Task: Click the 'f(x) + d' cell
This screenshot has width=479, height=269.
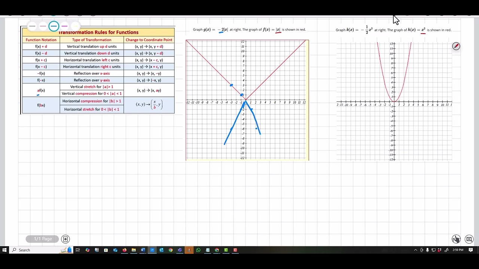Action: pyautogui.click(x=41, y=47)
